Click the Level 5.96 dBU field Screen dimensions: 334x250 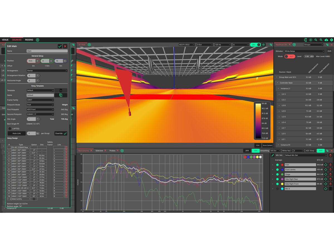309,56
